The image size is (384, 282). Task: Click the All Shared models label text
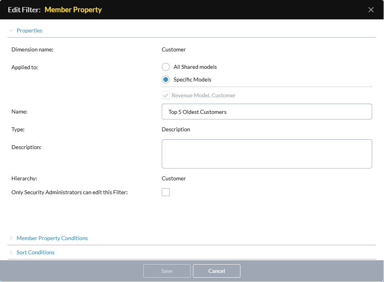point(195,67)
